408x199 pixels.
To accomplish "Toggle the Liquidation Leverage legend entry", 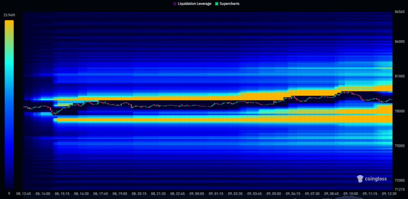I will click(x=192, y=4).
